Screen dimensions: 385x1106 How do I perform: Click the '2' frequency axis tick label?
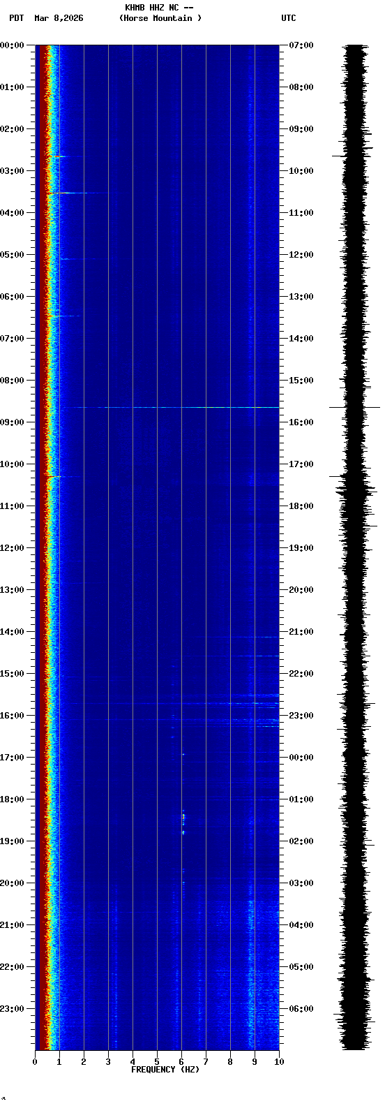pos(84,1062)
